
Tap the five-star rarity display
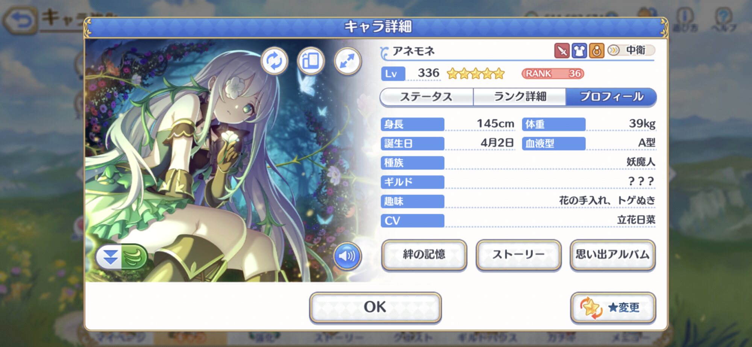click(x=476, y=74)
